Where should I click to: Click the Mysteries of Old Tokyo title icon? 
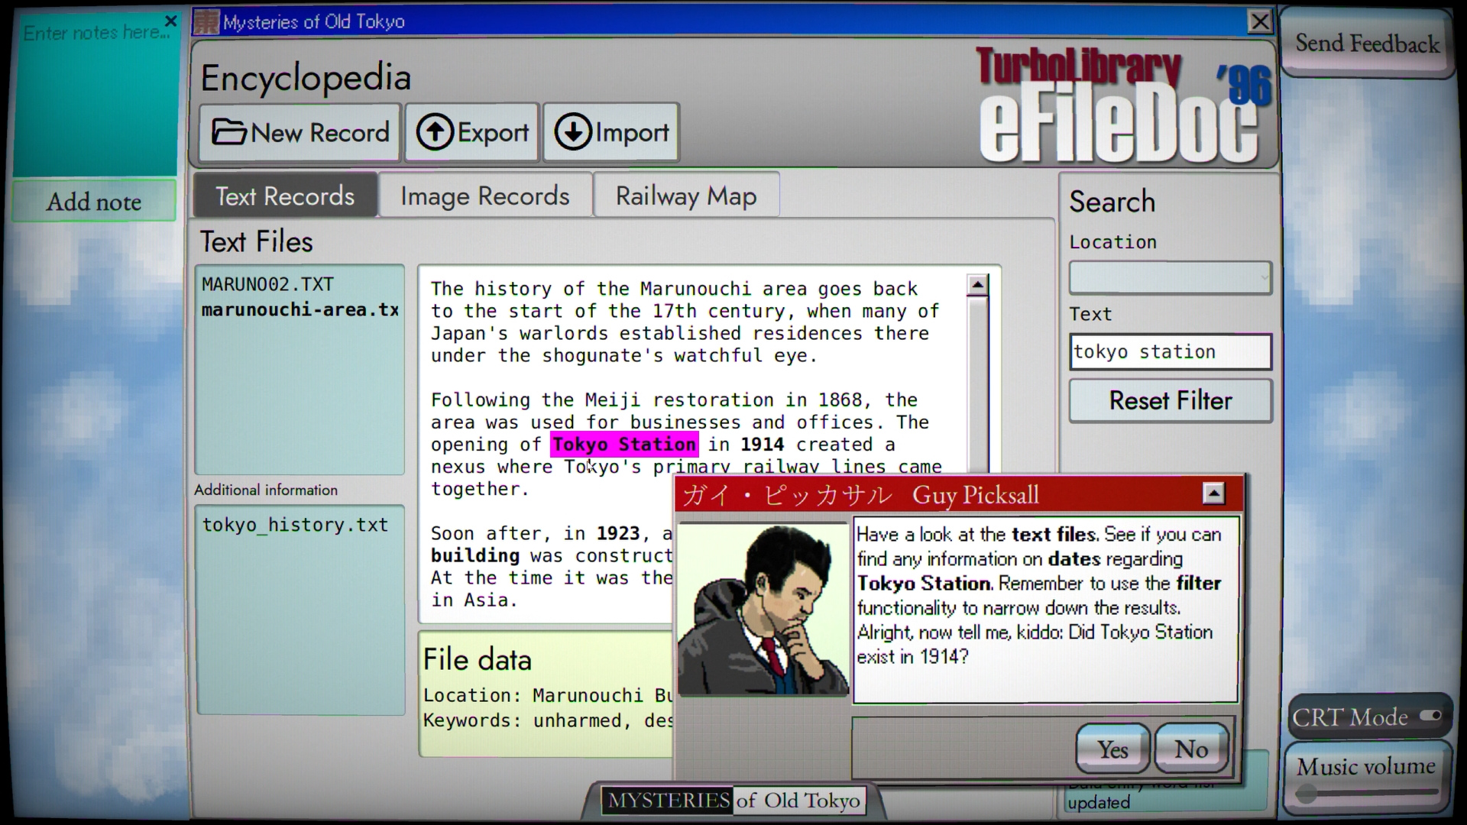coord(206,21)
